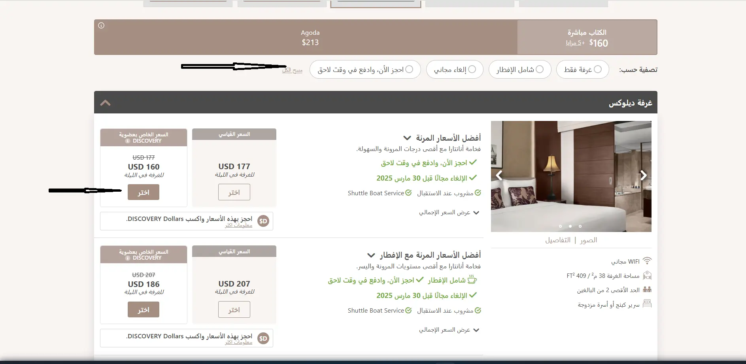Image resolution: width=746 pixels, height=364 pixels.
Task: Collapse the 'غرفة ديلوكس' room section
Action: coord(106,103)
